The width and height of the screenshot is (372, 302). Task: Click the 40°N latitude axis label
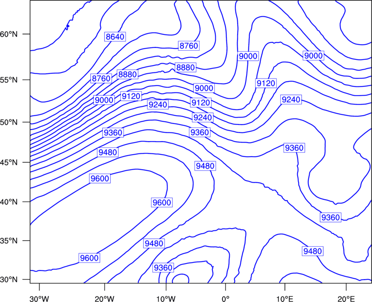[x=9, y=202]
